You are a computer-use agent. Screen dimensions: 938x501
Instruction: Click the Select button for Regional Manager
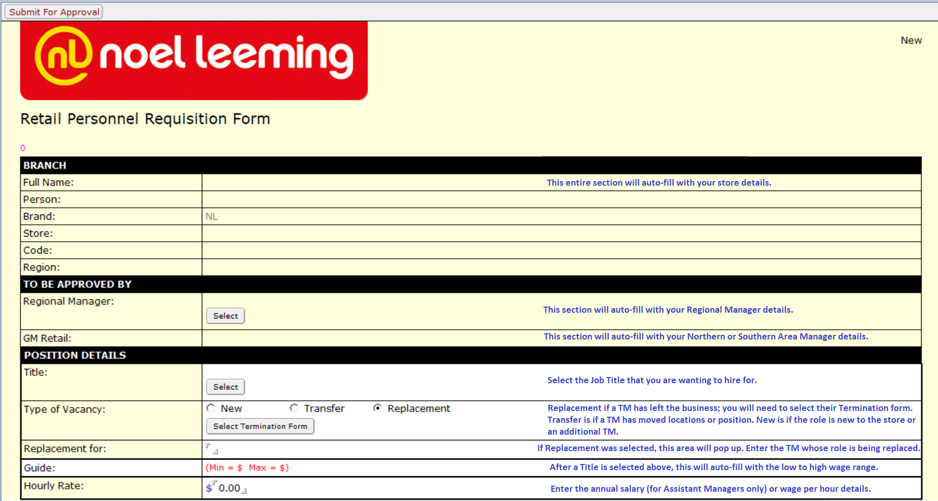click(226, 316)
